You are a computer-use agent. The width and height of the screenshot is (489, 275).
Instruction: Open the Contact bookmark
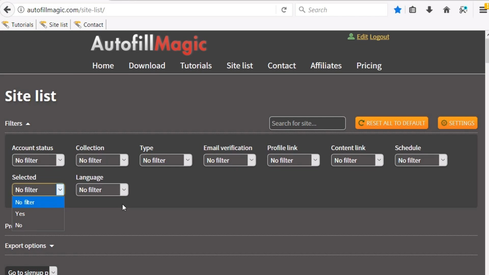88,25
